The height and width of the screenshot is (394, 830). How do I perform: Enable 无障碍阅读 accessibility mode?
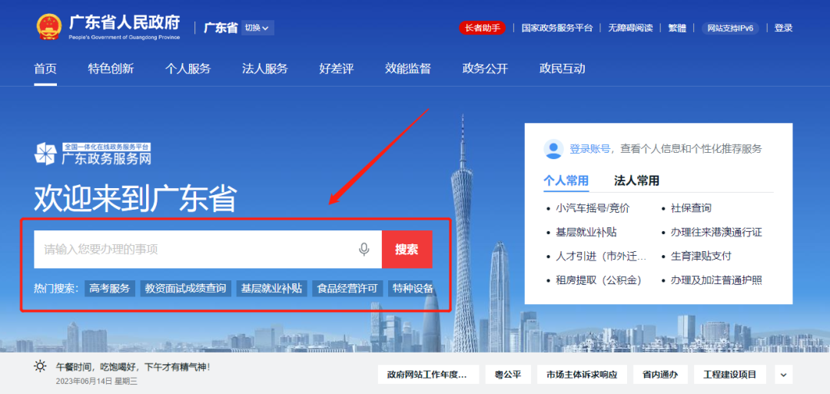630,28
